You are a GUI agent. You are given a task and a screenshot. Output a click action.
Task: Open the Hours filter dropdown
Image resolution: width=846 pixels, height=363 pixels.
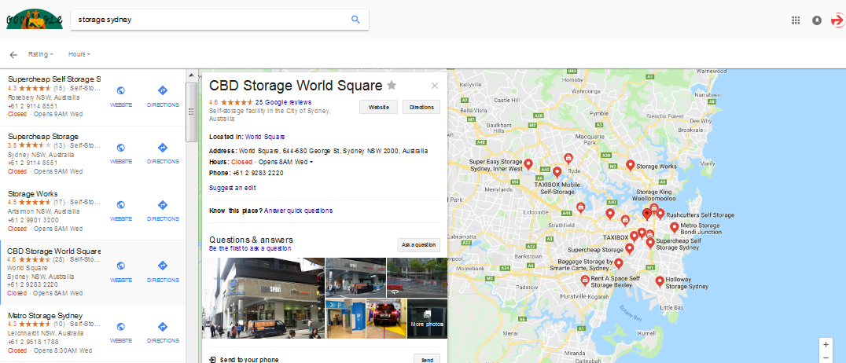(x=79, y=54)
